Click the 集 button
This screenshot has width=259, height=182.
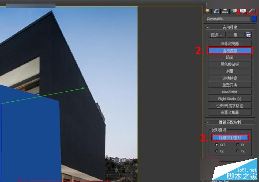pyautogui.click(x=235, y=35)
